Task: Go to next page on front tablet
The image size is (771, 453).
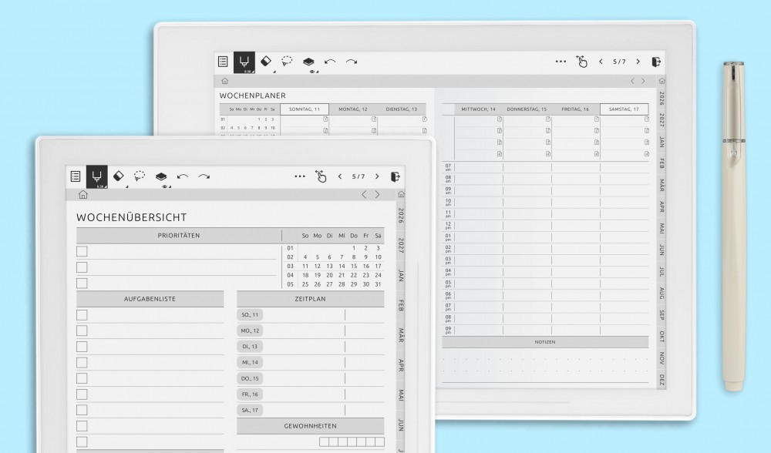Action: coord(377,176)
